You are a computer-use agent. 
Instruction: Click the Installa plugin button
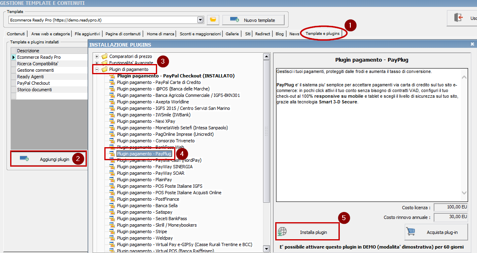tap(307, 232)
